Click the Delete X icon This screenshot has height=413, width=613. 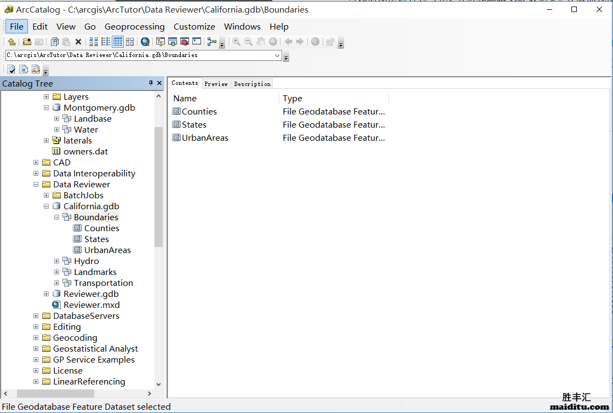[x=78, y=42]
